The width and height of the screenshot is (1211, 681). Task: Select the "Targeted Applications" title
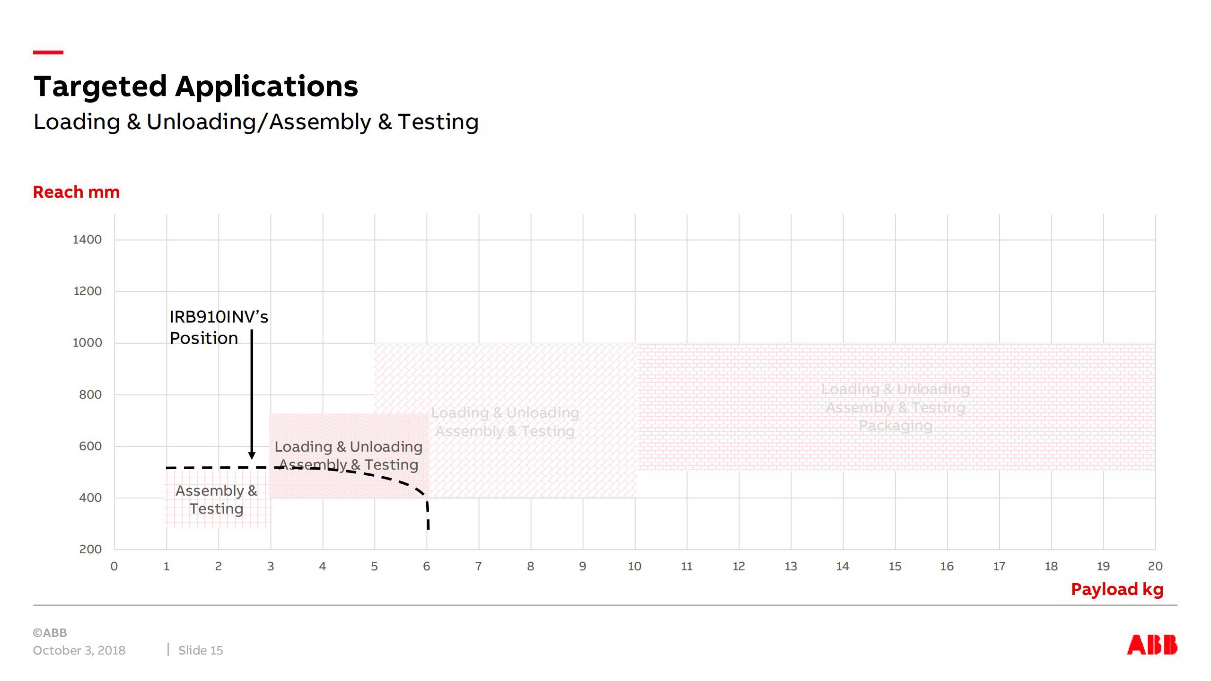[x=196, y=87]
